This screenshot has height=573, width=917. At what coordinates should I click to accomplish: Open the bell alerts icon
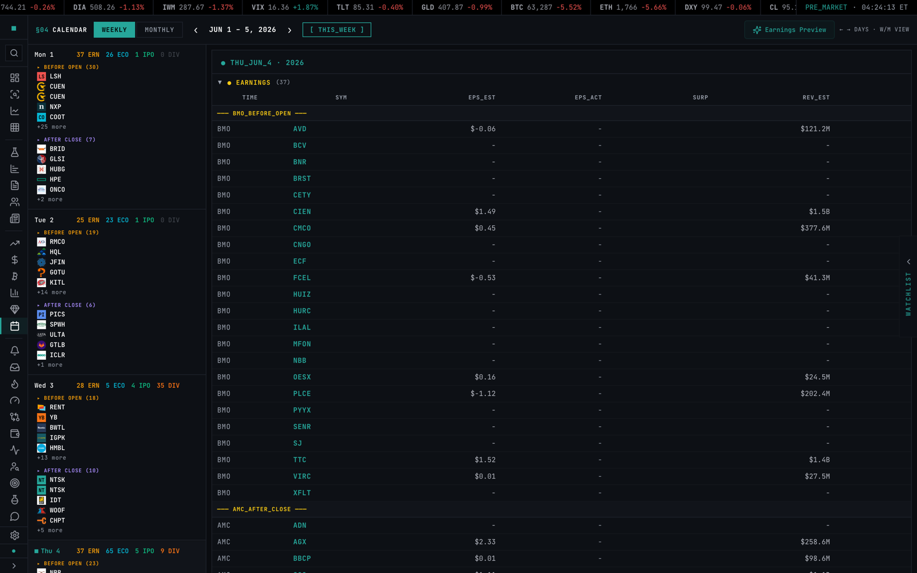pos(14,351)
